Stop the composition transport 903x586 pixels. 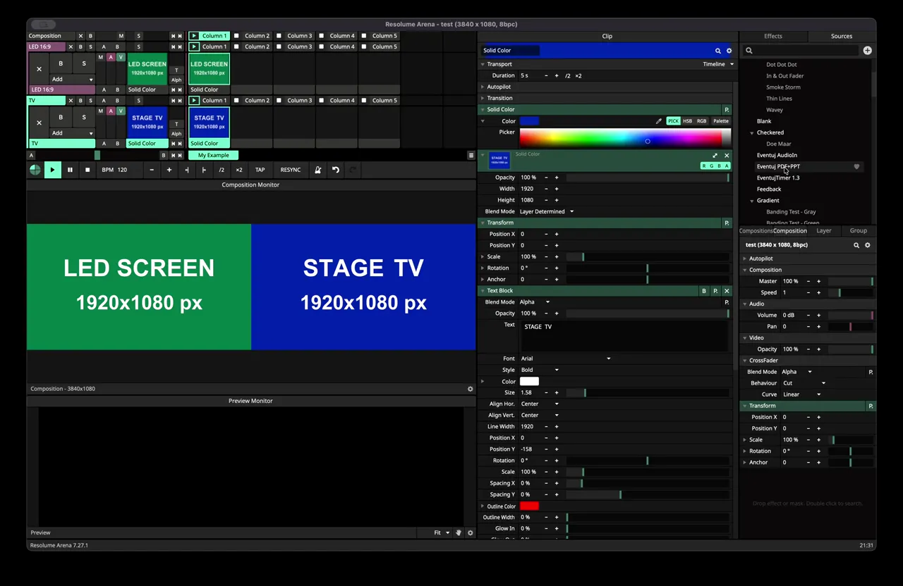point(87,170)
